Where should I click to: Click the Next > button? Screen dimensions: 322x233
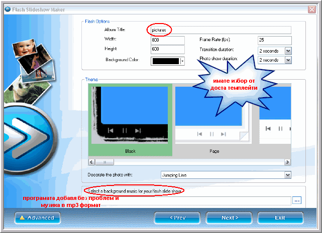(x=229, y=218)
